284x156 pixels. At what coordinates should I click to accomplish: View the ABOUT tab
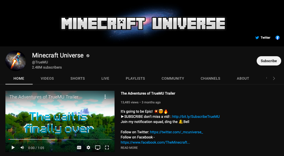[243, 78]
